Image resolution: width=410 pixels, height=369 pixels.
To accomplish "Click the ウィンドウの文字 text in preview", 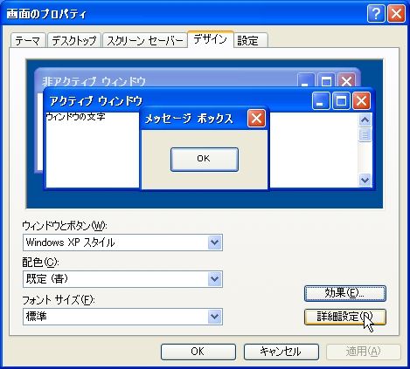I will click(x=75, y=117).
